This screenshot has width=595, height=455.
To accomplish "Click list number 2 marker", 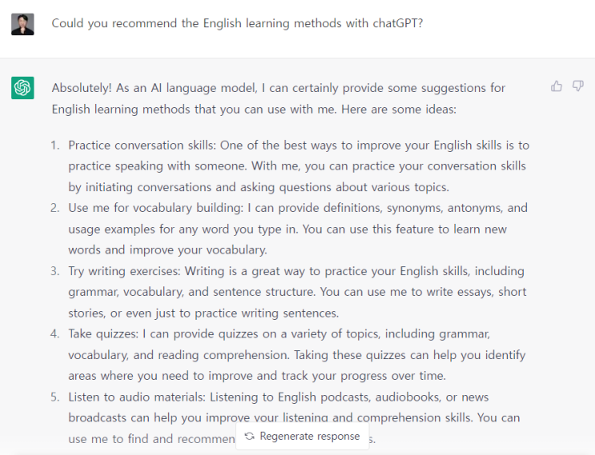I will pos(55,208).
